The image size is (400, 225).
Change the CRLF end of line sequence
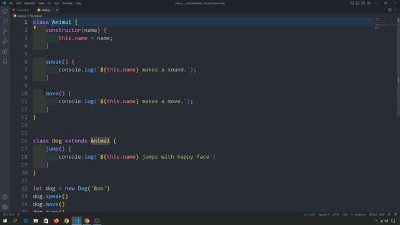(344, 214)
